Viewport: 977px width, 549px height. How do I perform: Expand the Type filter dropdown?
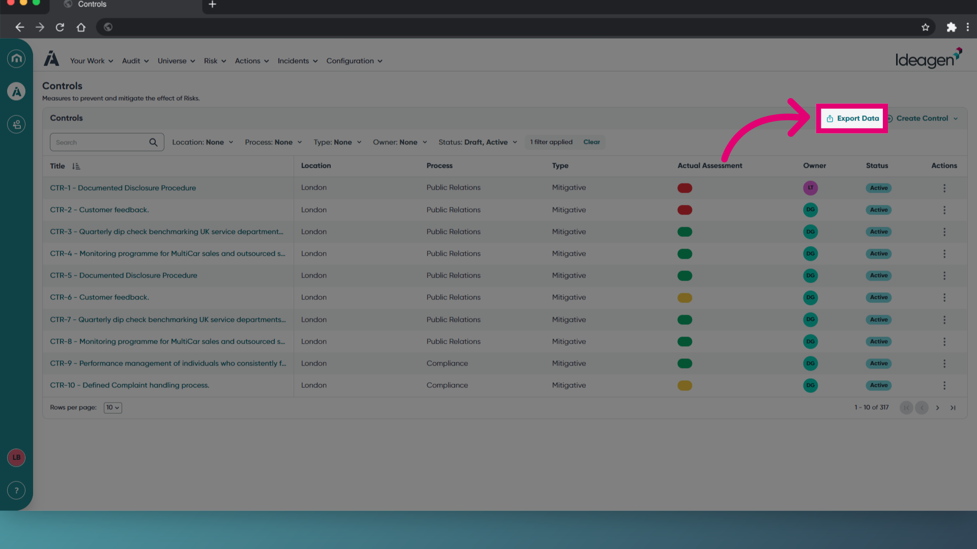point(337,142)
